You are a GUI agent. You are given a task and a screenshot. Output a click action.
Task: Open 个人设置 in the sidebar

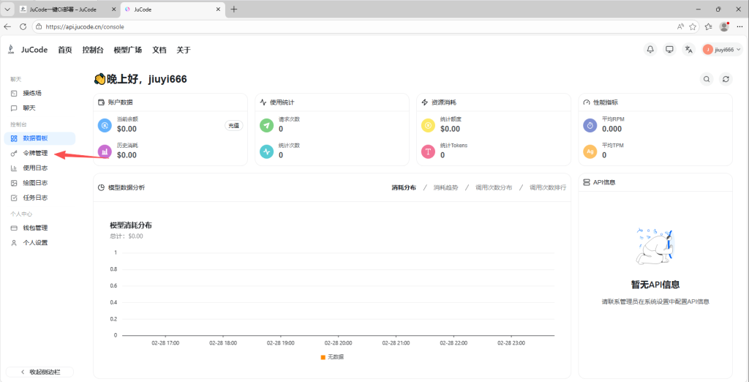(x=34, y=242)
